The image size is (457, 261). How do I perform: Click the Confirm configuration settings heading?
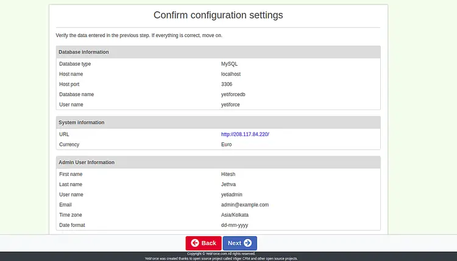click(218, 15)
